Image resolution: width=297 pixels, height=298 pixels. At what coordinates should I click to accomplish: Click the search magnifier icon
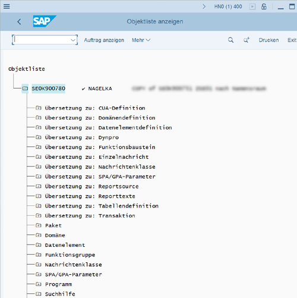tap(230, 40)
